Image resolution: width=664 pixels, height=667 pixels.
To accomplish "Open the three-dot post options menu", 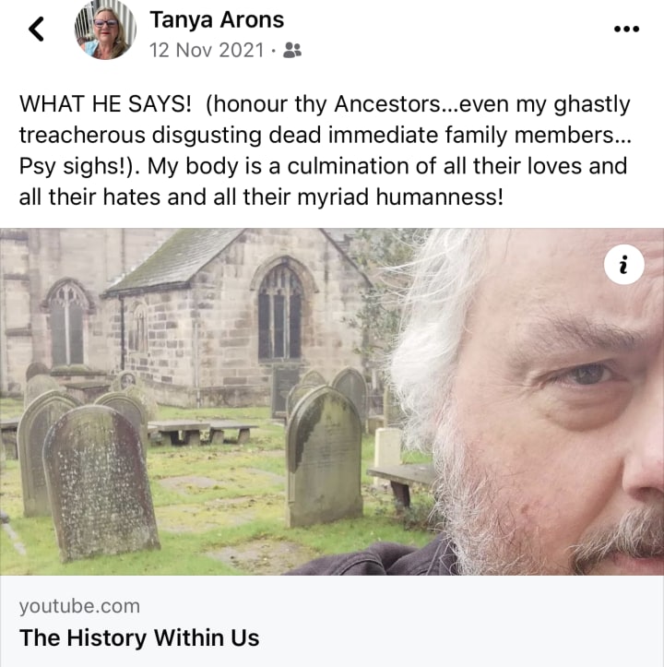I will click(x=626, y=29).
